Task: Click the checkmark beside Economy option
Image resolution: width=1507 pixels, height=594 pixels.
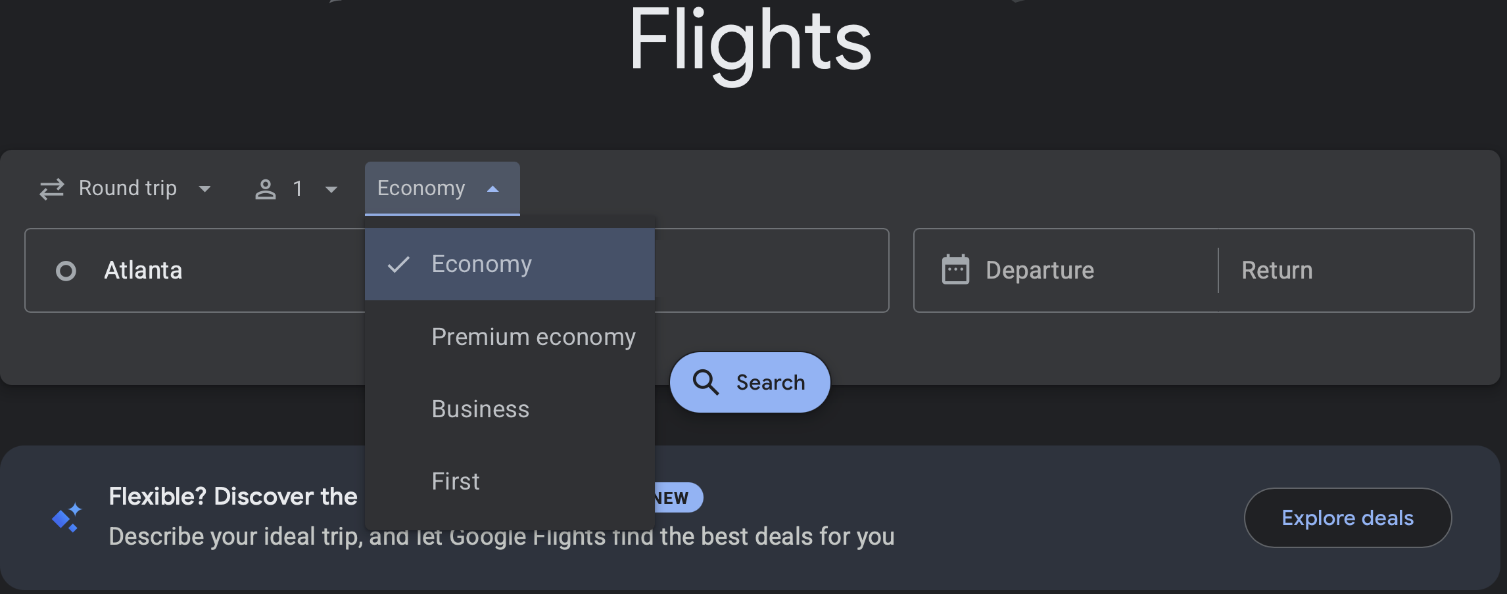Action: point(398,264)
